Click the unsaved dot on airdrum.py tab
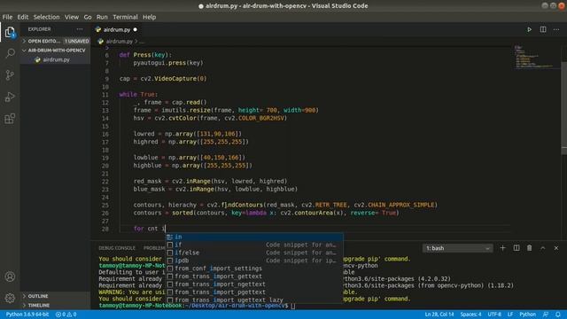This screenshot has height=319, width=567. point(136,29)
